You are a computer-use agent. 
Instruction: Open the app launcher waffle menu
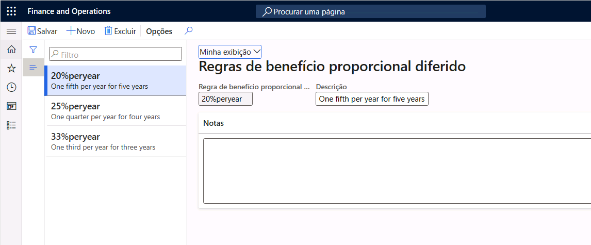(11, 11)
